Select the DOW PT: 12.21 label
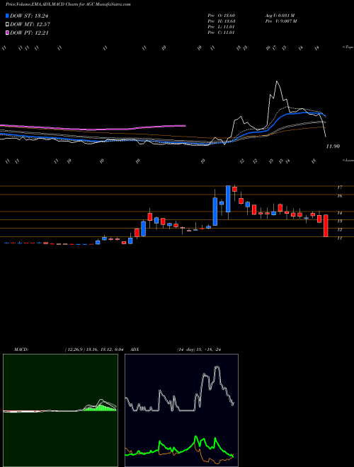354x467 pixels. pyautogui.click(x=29, y=33)
